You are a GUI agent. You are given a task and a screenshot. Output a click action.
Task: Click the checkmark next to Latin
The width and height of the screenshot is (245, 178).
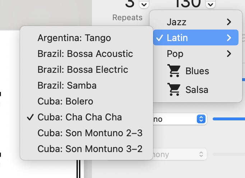pyautogui.click(x=160, y=38)
